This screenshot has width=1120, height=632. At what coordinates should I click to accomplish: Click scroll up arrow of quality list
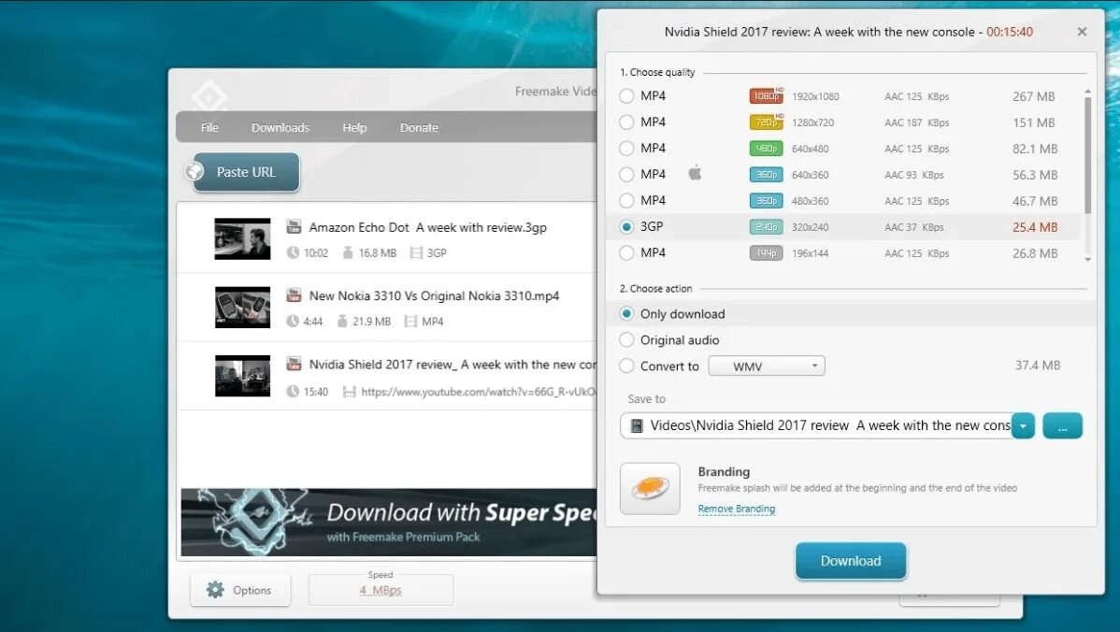click(1088, 92)
